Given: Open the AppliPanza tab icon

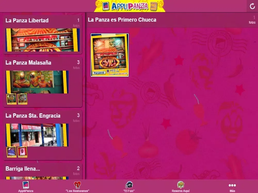Looking at the screenshot, I should pos(26,185).
